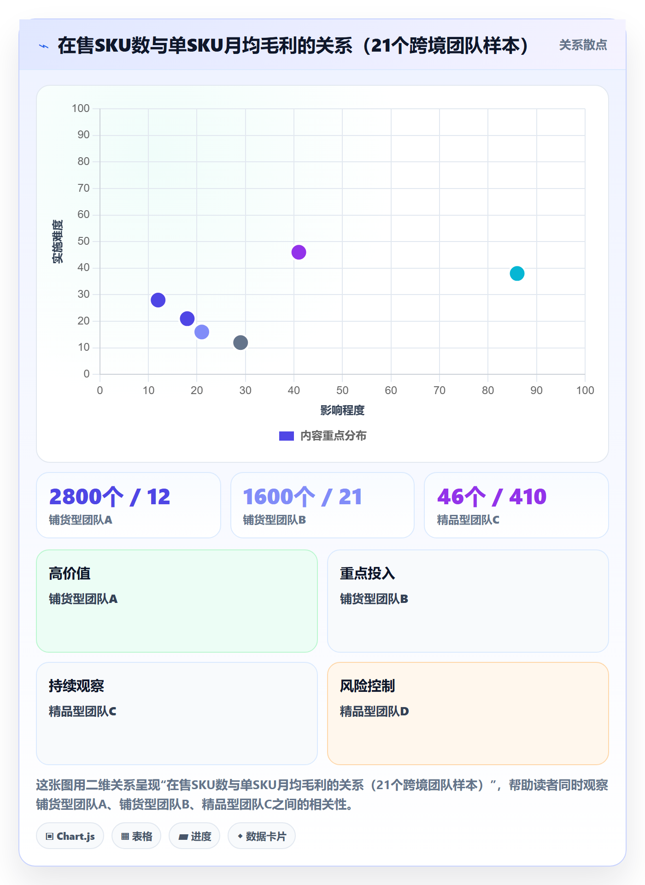Click the 100 tick on the y-axis
Viewport: 645px width, 885px height.
click(x=81, y=108)
